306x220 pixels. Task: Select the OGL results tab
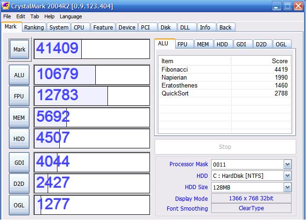(x=282, y=44)
